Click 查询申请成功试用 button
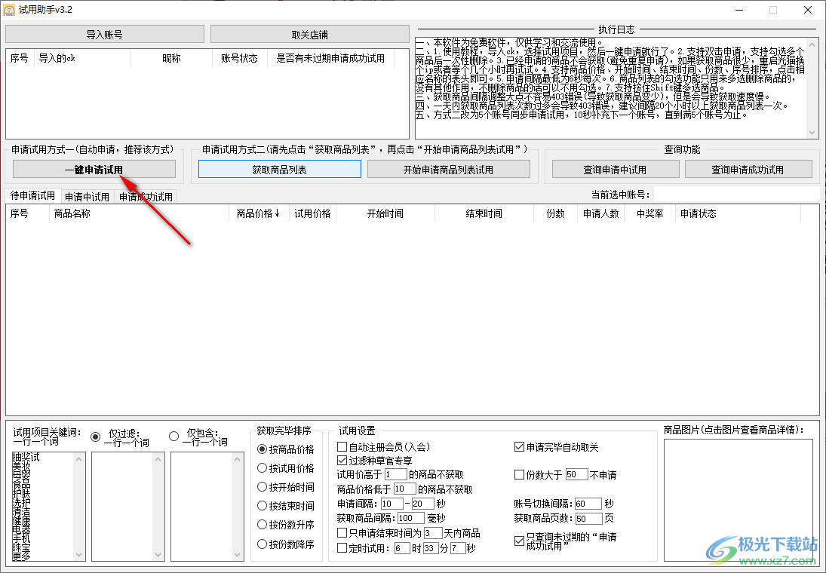Screen dimensions: 826x573 point(748,170)
